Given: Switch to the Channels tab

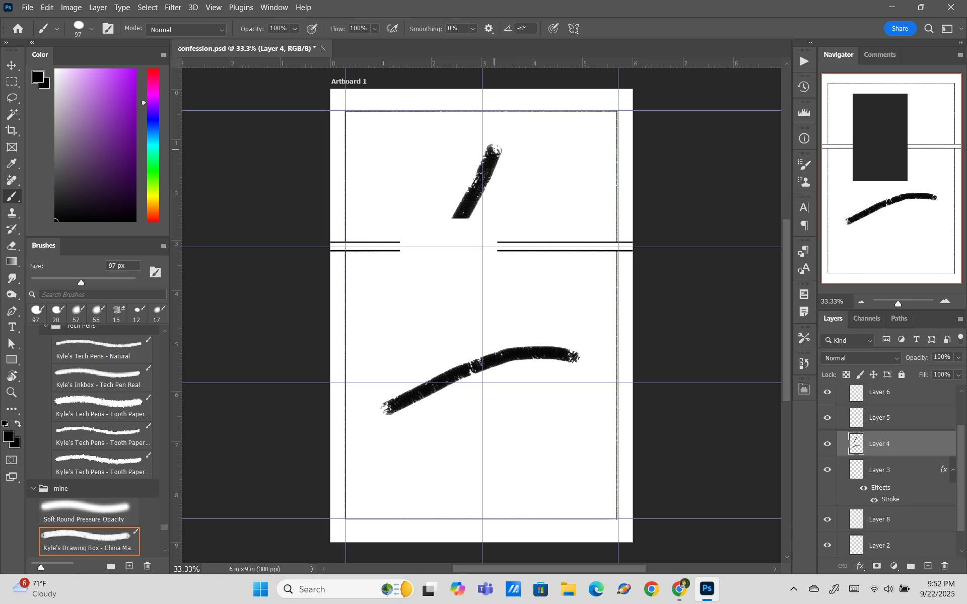Looking at the screenshot, I should coord(866,319).
